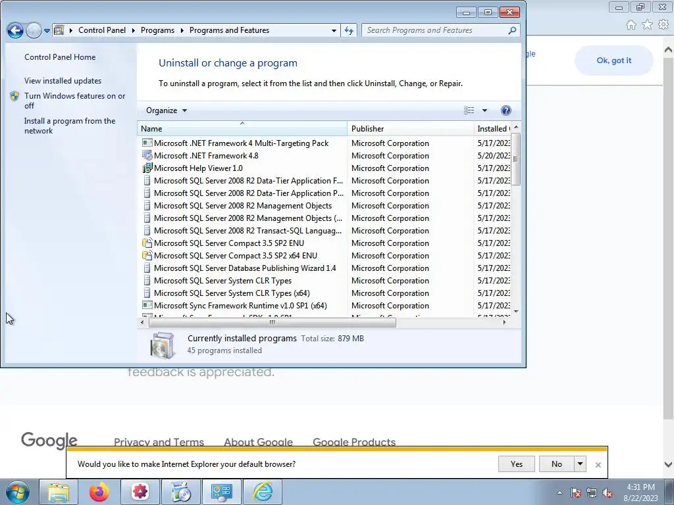Click Yes to make IE default browser
This screenshot has width=674, height=505.
pyautogui.click(x=516, y=464)
